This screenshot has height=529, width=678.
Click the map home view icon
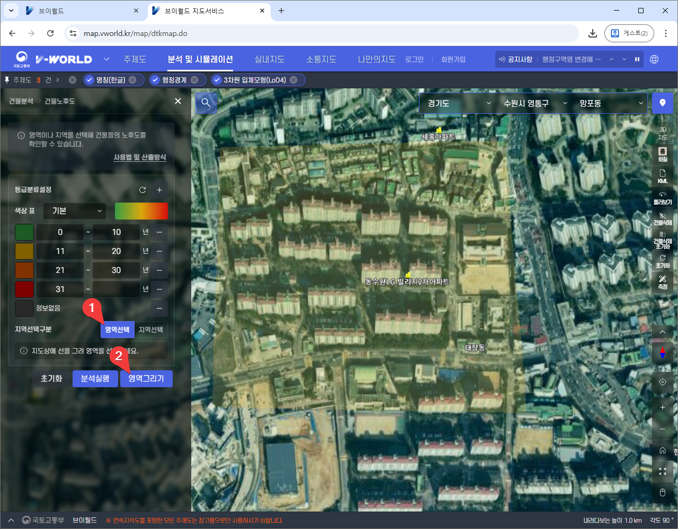[x=663, y=450]
